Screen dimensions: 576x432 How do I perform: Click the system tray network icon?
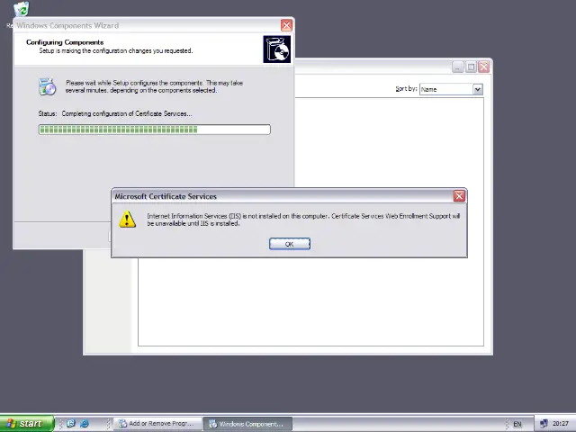tap(544, 424)
